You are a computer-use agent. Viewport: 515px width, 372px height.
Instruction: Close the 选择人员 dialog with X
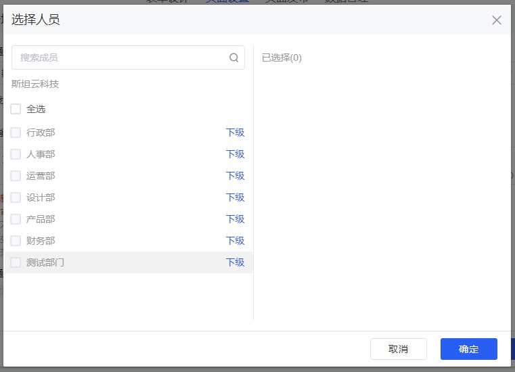pos(497,20)
